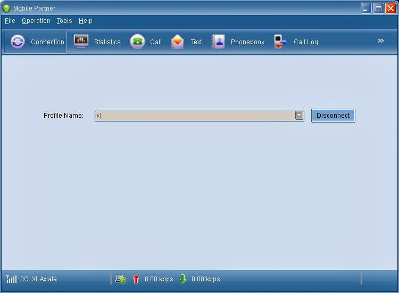Click the green download arrow icon
399x293 pixels.
[x=182, y=279]
